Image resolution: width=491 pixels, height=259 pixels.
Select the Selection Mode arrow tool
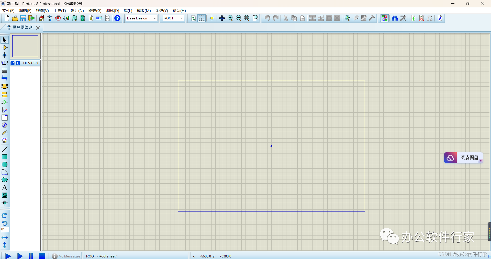pos(5,40)
